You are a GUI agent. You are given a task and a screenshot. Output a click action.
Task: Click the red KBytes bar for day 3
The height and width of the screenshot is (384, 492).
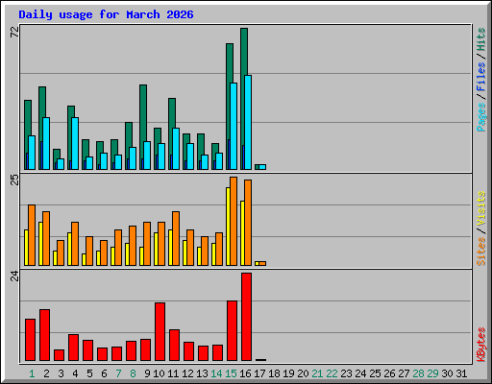tap(59, 355)
